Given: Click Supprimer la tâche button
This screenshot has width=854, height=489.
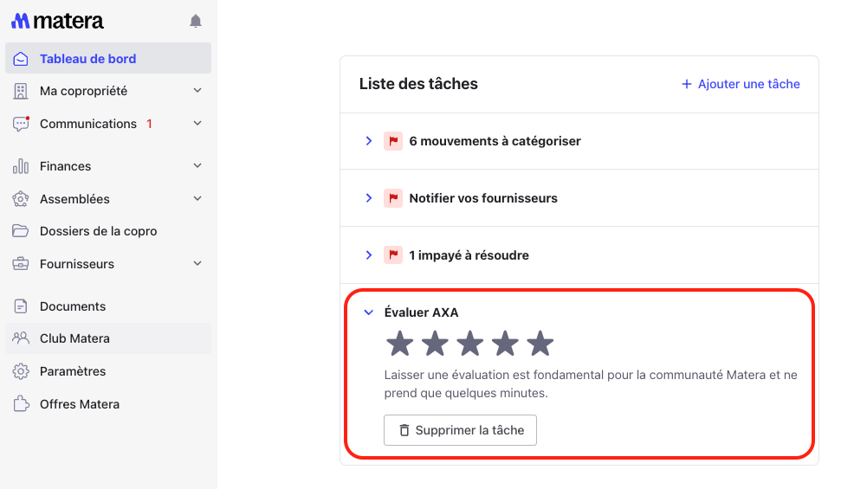Looking at the screenshot, I should click(x=460, y=430).
